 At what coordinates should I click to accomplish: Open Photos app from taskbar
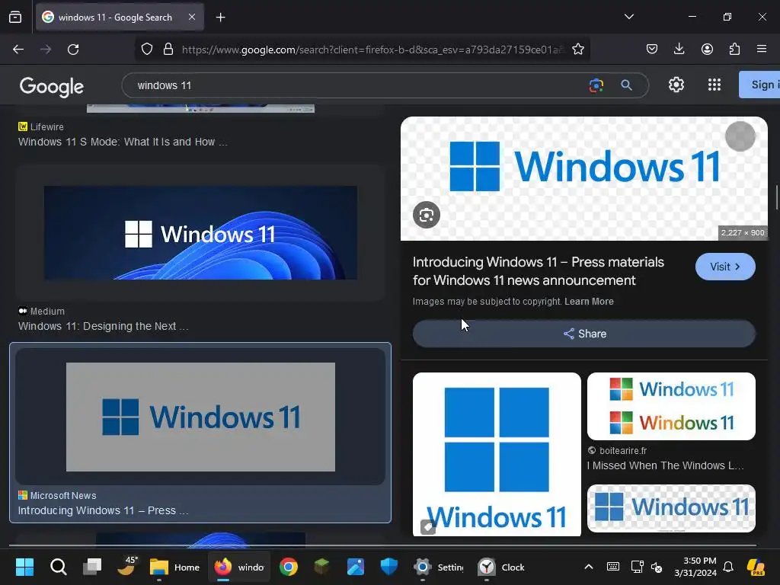(355, 567)
